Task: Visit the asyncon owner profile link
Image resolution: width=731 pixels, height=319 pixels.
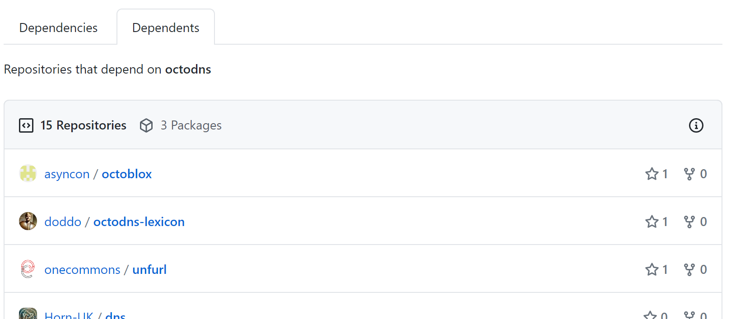Action: click(x=67, y=174)
